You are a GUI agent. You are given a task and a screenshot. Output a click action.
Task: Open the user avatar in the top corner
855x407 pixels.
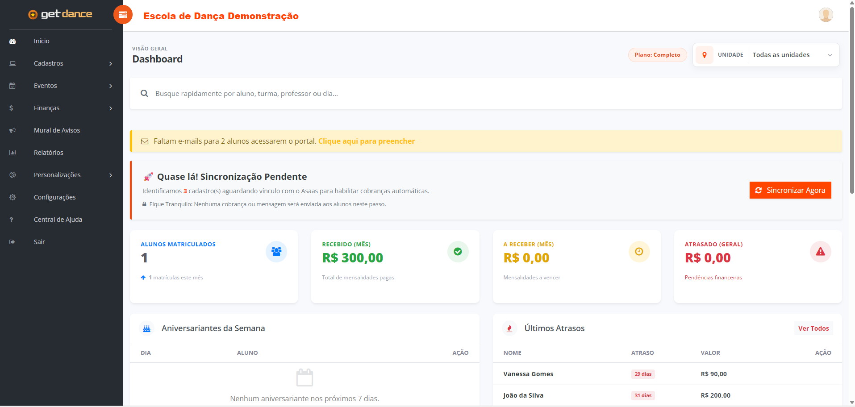click(826, 15)
